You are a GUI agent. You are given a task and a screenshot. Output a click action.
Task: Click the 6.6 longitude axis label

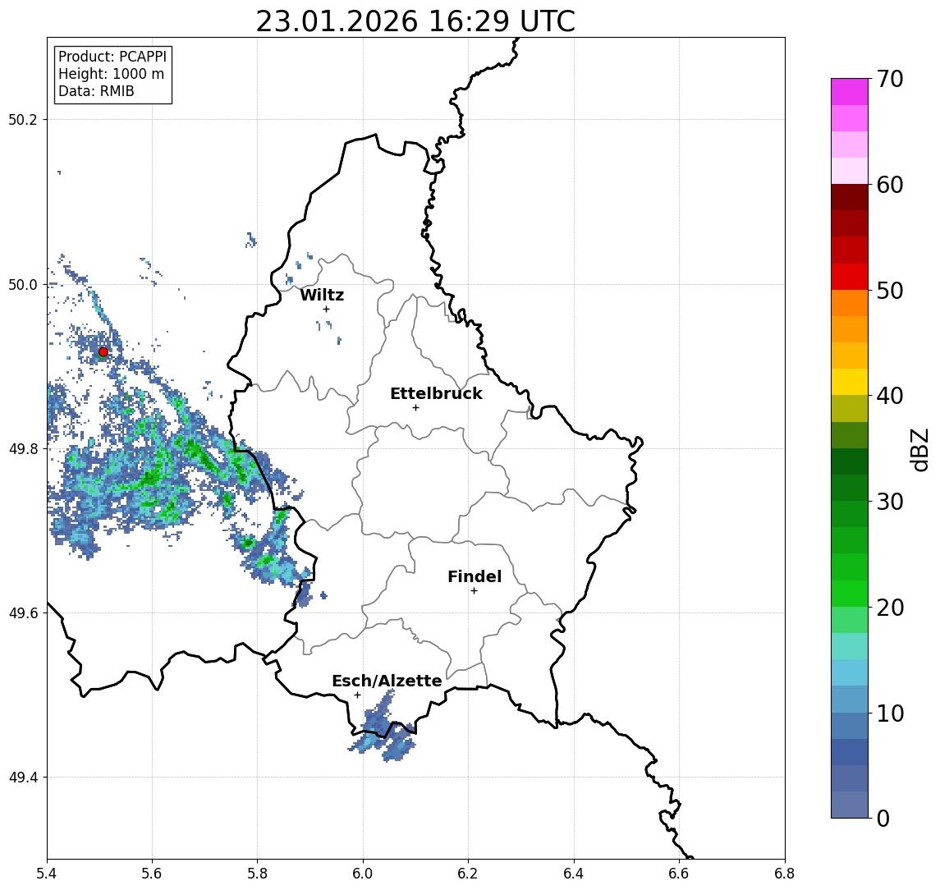679,874
